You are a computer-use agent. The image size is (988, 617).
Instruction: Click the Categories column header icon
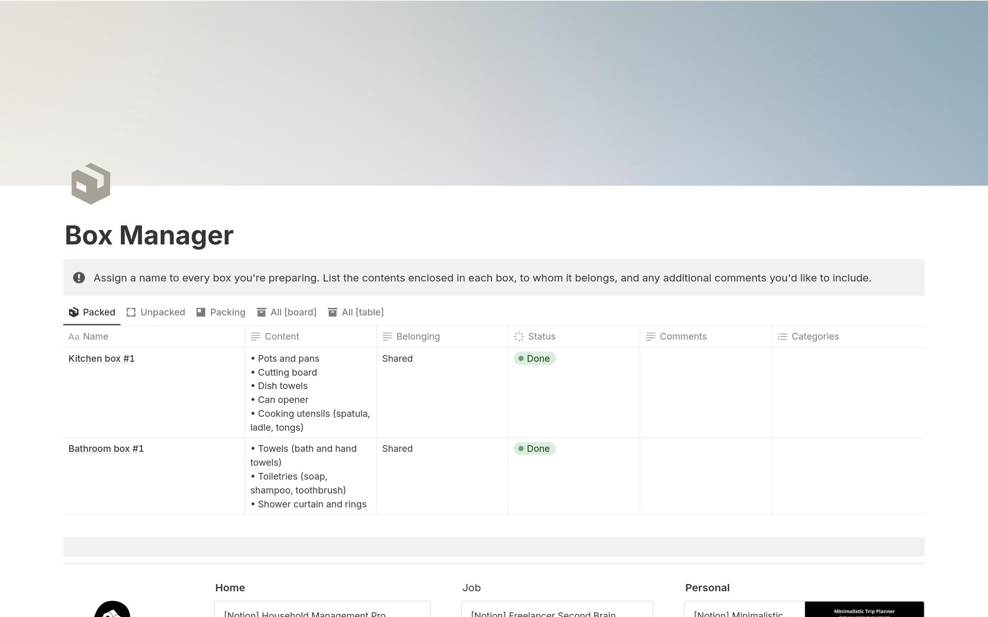[x=783, y=336]
